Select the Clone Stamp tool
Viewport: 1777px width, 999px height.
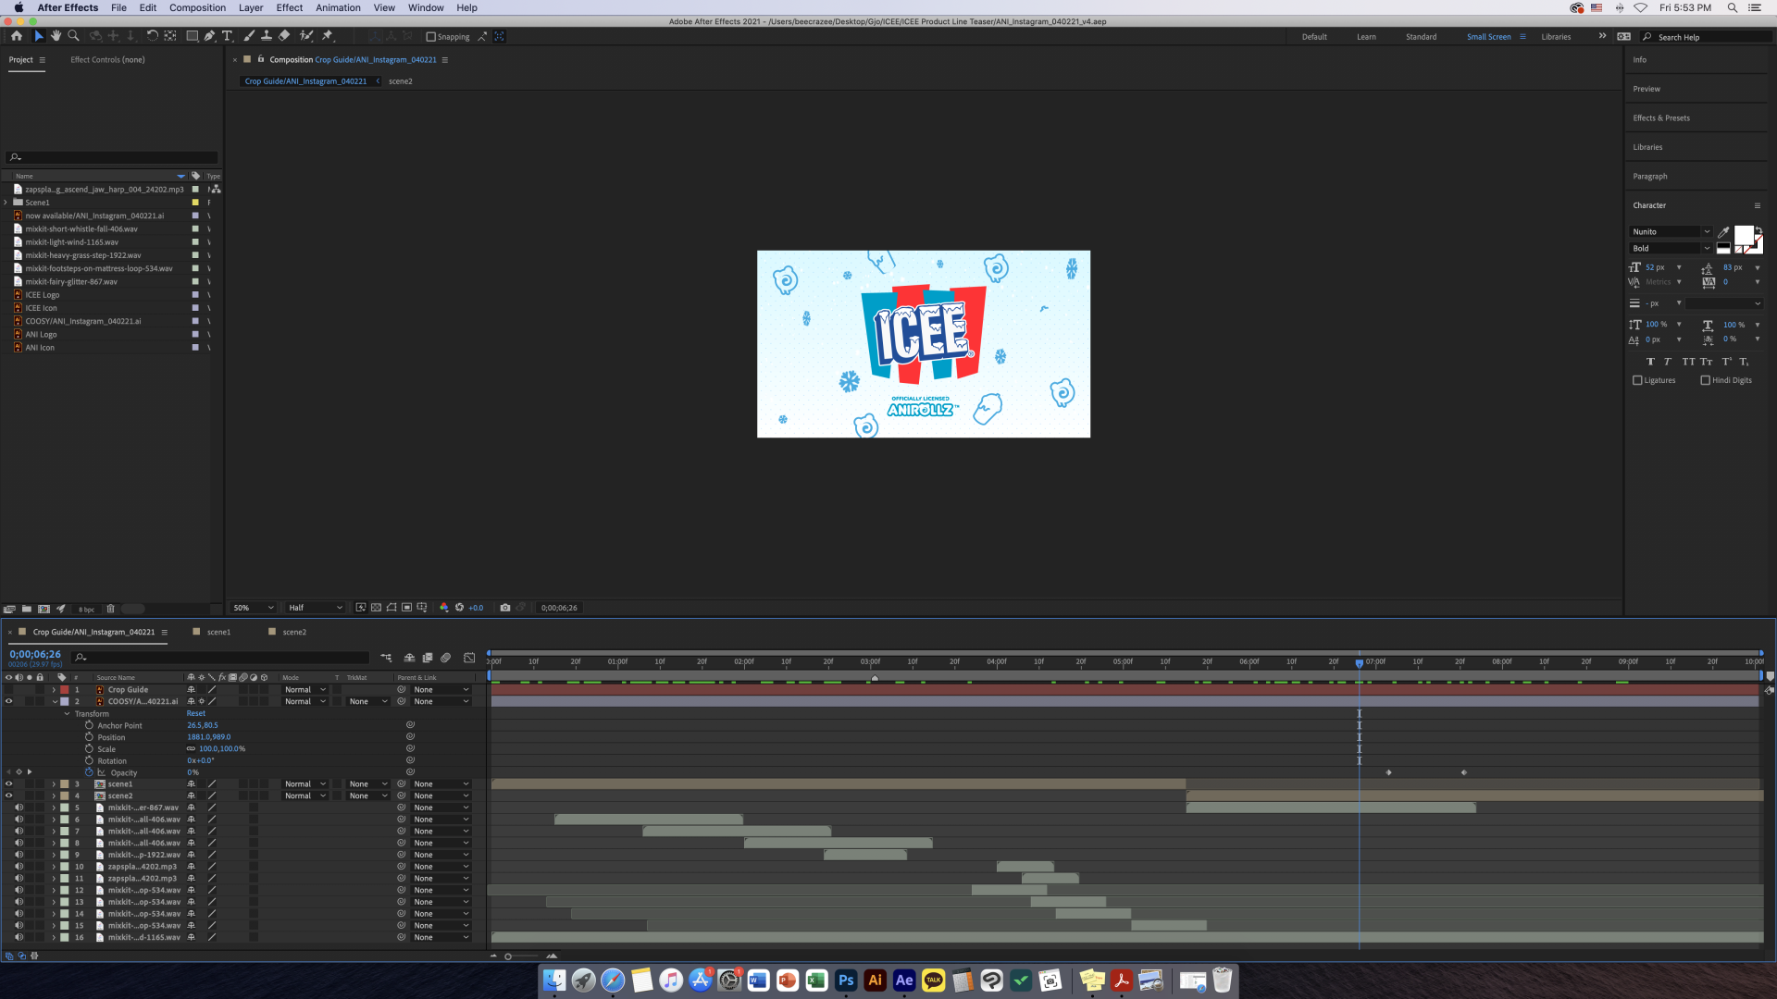(x=267, y=36)
